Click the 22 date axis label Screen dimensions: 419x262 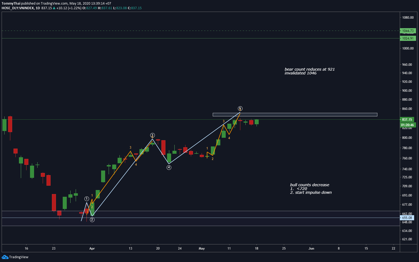pyautogui.click(x=394, y=248)
